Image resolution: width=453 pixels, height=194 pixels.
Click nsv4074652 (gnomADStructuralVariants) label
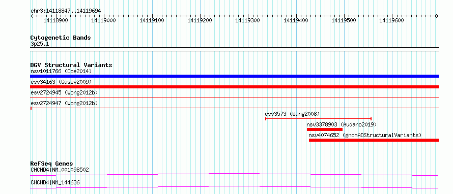click(365, 135)
